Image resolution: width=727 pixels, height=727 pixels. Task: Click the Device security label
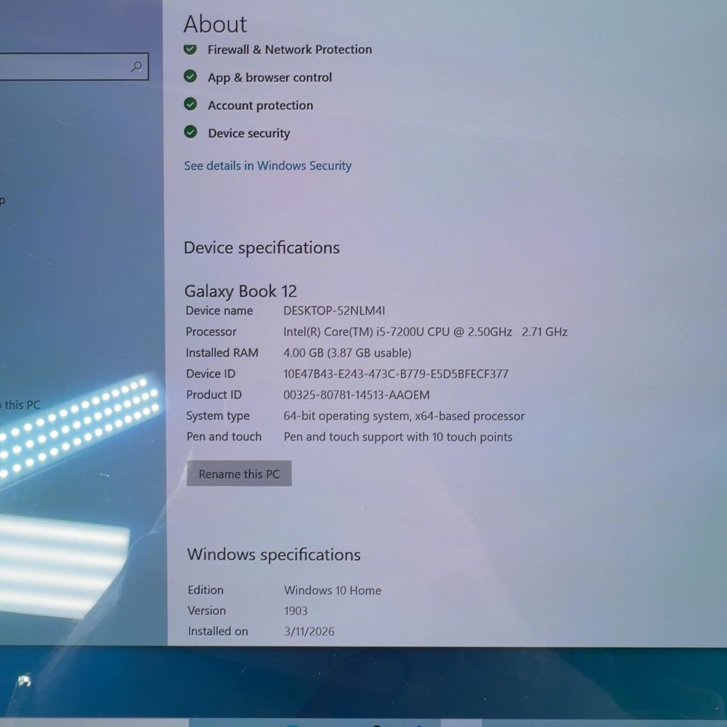249,133
